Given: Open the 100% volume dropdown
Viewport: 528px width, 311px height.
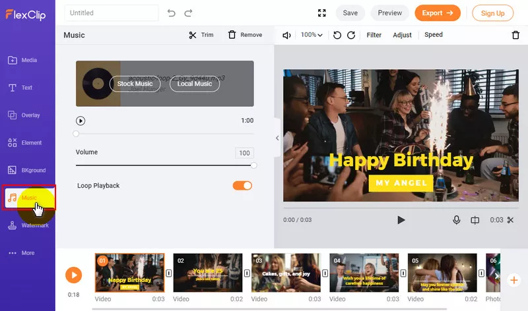Looking at the screenshot, I should coord(312,35).
